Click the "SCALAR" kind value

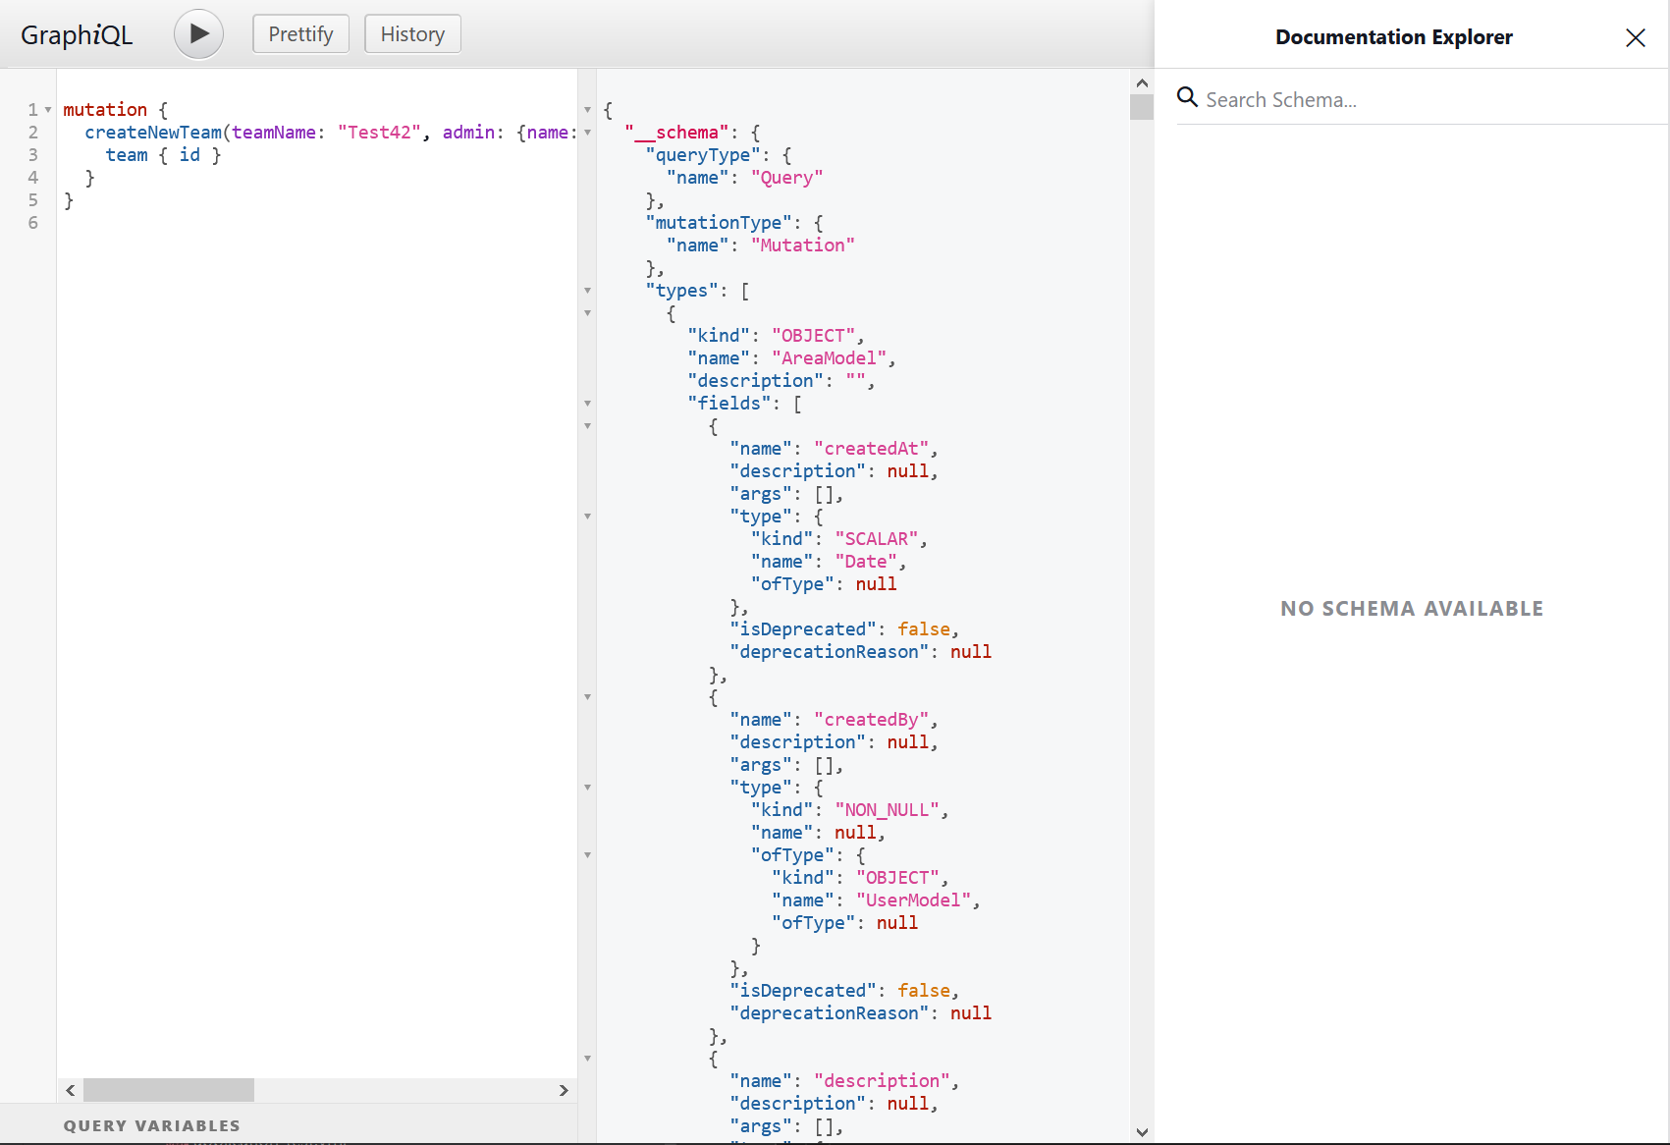877,539
